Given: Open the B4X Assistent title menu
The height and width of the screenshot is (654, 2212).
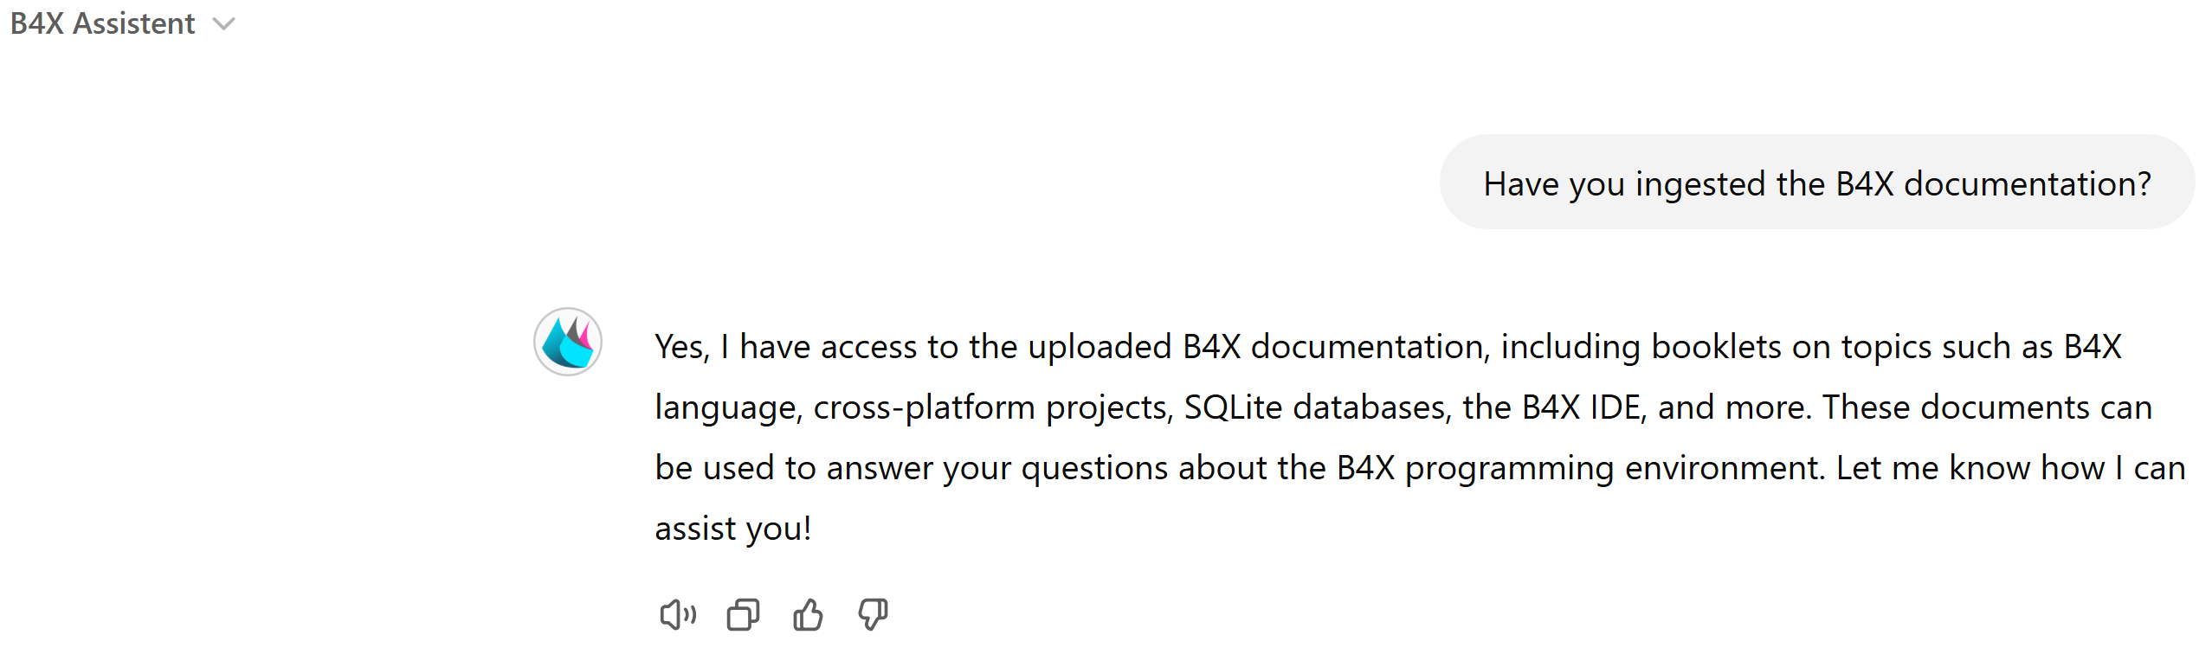Looking at the screenshot, I should (x=102, y=24).
